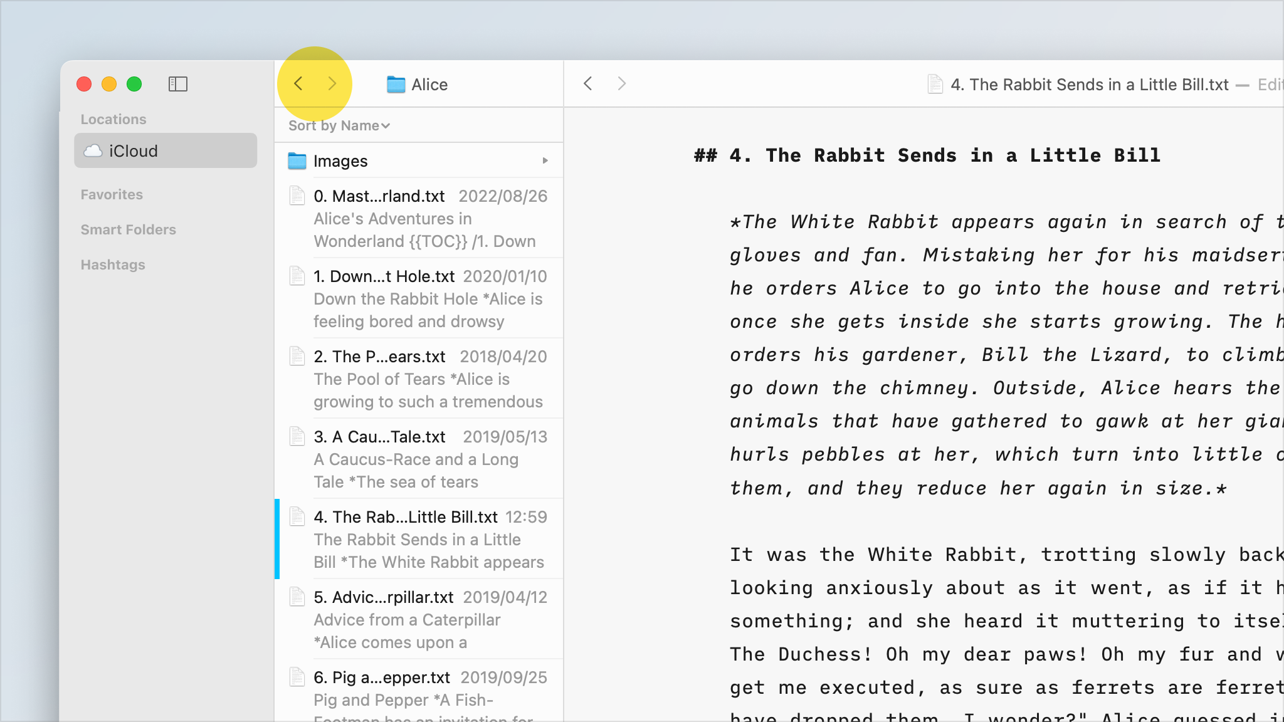
Task: Click the file icon of 2. The P...ears.txt
Action: pos(297,356)
